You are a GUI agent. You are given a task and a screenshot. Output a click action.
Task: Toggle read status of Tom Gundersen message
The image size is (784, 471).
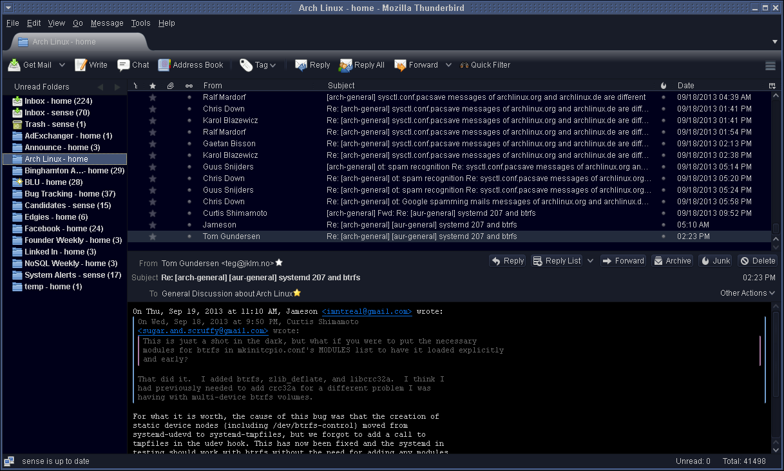189,236
